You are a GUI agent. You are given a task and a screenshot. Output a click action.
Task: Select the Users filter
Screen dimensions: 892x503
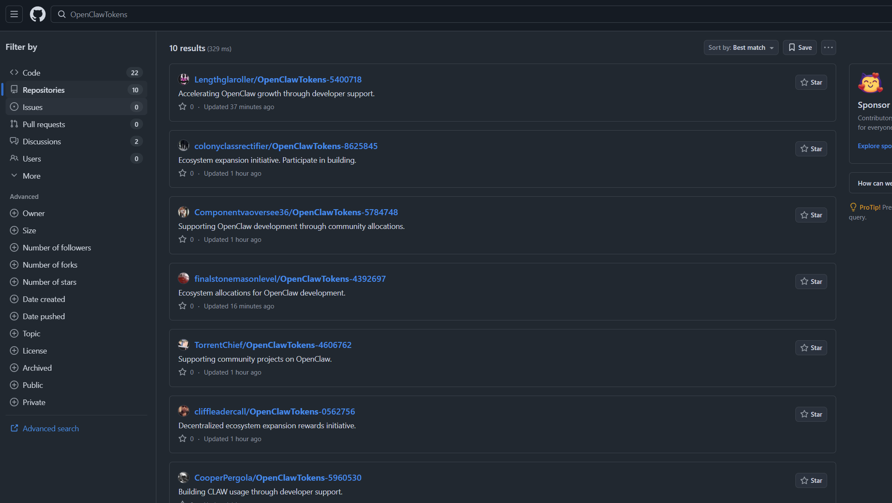click(x=76, y=159)
